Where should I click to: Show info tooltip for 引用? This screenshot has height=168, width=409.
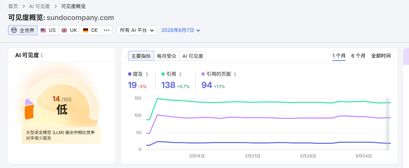(180, 74)
